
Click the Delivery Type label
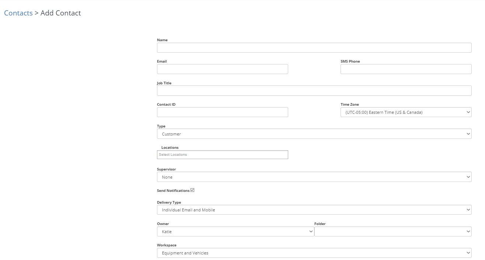169,203
